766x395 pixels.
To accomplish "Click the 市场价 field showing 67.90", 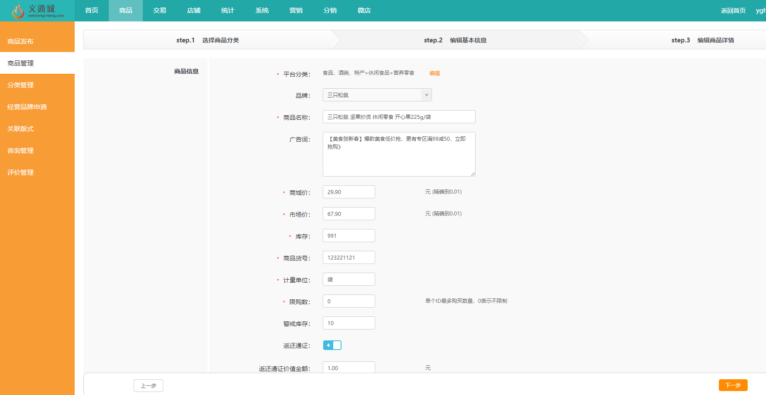I will tap(349, 214).
